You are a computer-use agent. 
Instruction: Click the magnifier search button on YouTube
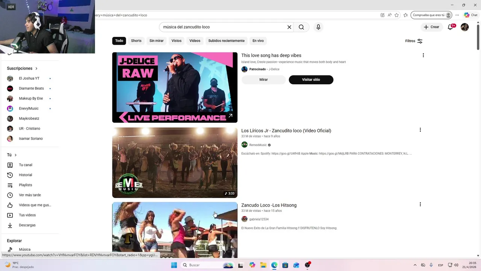click(301, 27)
